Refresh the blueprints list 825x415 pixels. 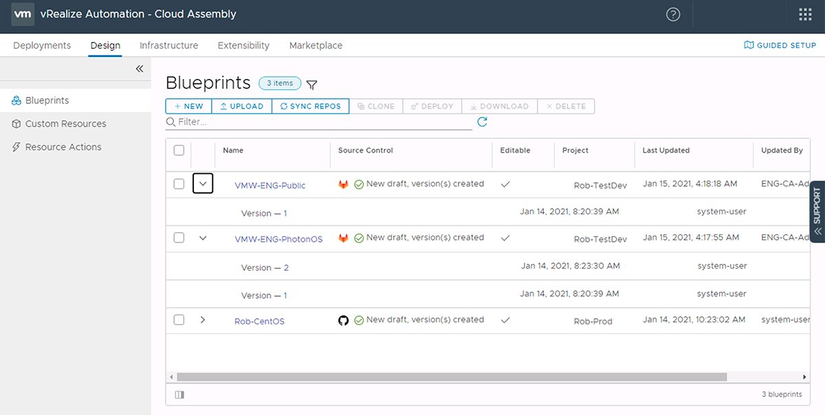click(482, 122)
